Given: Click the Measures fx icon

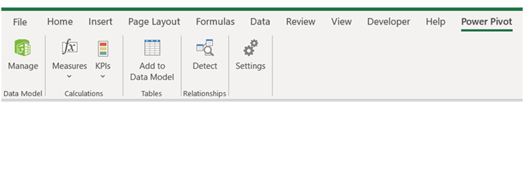Looking at the screenshot, I should pos(69,47).
